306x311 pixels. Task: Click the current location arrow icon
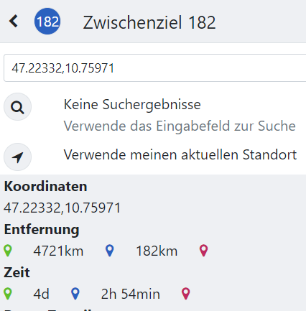click(17, 157)
